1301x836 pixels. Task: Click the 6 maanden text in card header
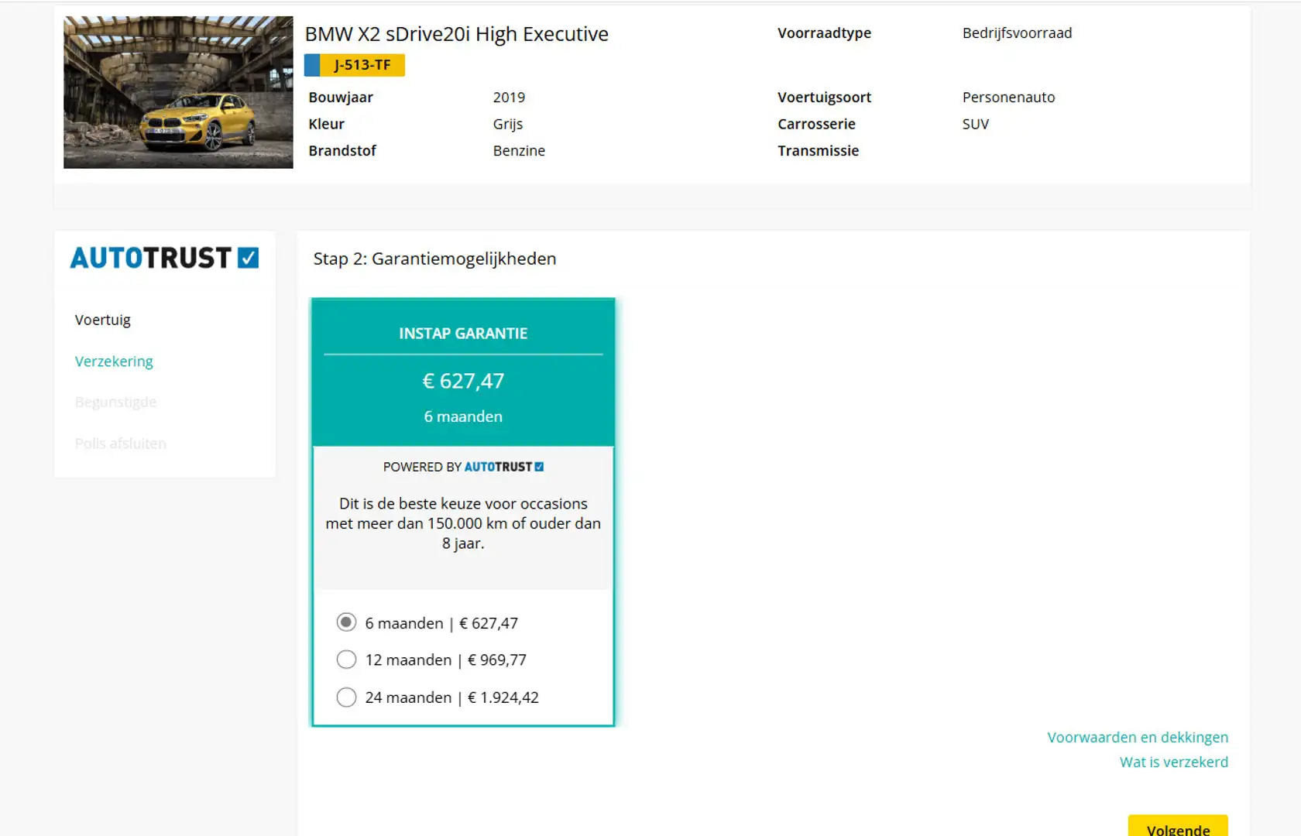point(463,416)
